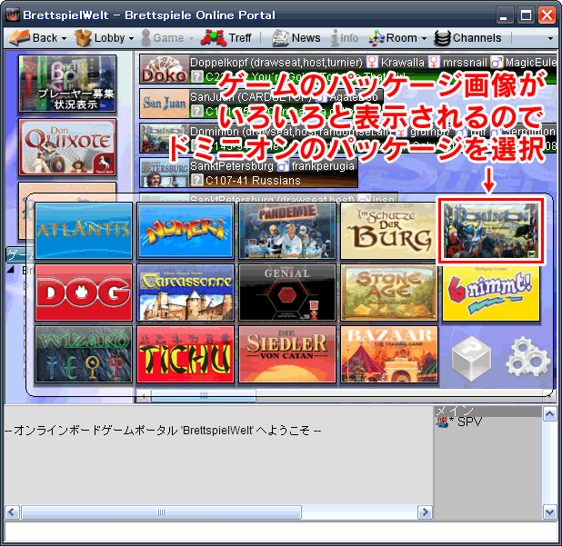
Task: Select the Bazaar game package
Action: 389,354
